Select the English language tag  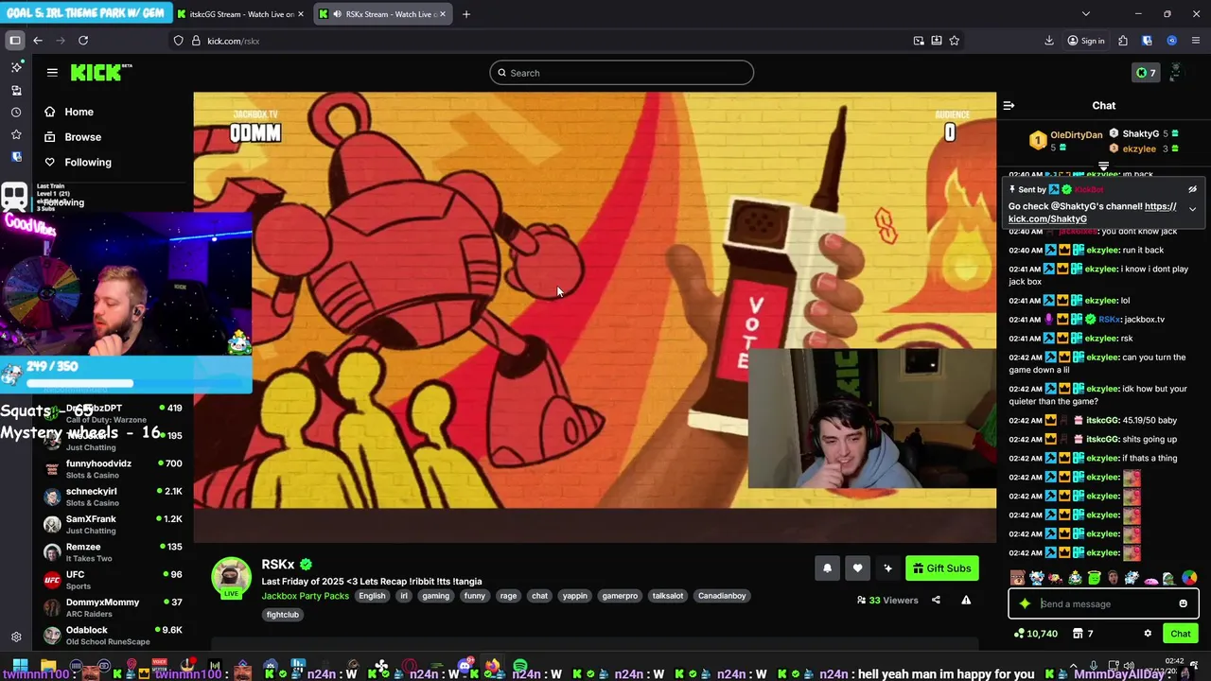372,596
